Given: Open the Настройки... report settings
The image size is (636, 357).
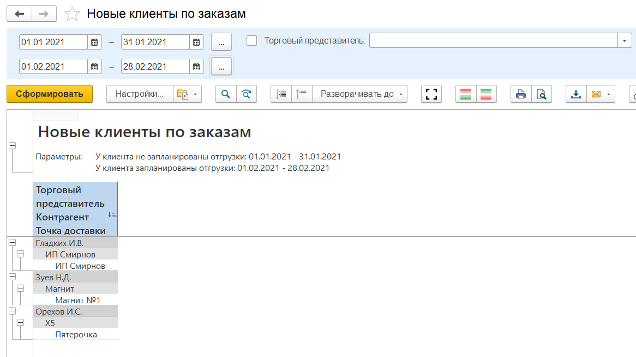Looking at the screenshot, I should (x=140, y=94).
